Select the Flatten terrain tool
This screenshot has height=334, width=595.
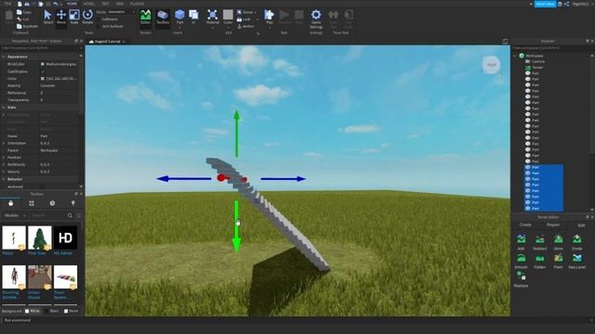click(x=539, y=262)
